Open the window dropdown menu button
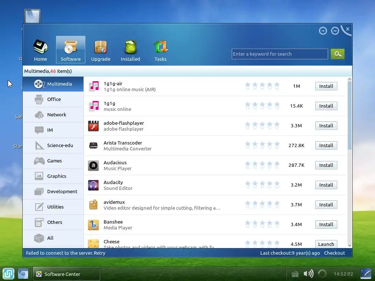Screen dimensions: 375x281 tap(323, 31)
